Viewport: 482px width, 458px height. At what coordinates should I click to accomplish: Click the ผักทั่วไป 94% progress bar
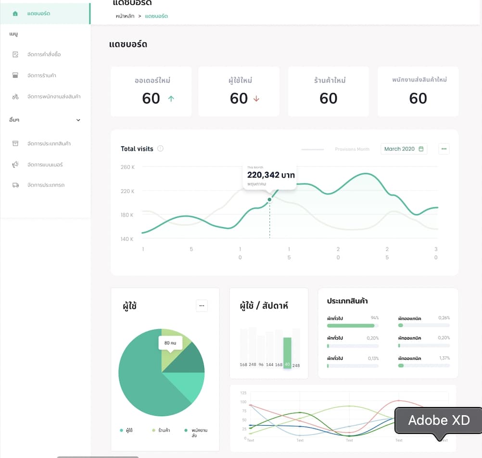[x=353, y=326]
